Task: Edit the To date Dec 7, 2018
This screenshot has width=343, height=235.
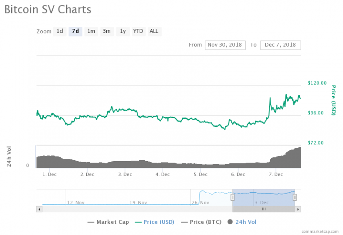Action: (280, 45)
